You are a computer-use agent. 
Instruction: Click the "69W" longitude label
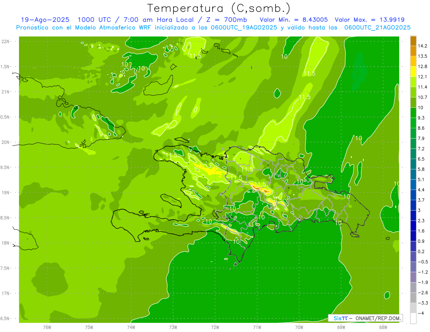point(341,327)
